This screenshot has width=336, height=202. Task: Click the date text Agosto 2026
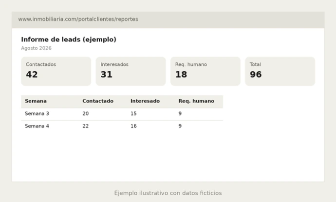click(x=36, y=48)
